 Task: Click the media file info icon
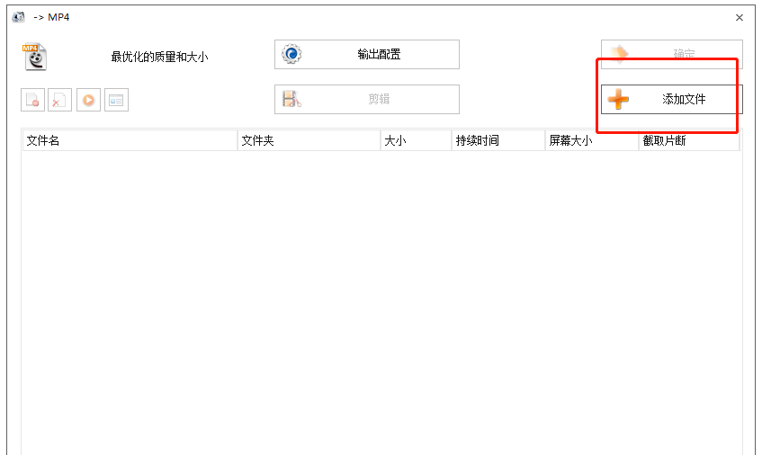[117, 100]
